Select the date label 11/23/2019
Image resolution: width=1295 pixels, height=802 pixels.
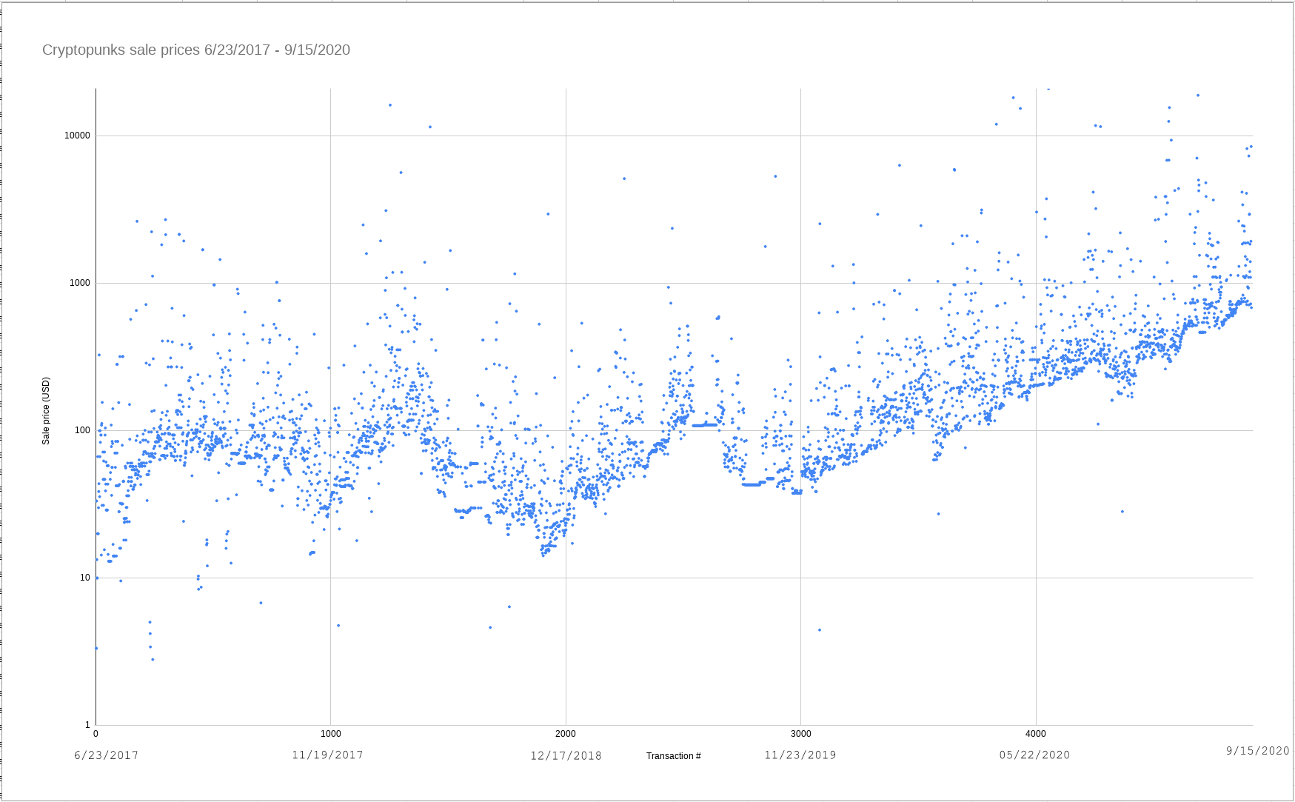pyautogui.click(x=800, y=755)
